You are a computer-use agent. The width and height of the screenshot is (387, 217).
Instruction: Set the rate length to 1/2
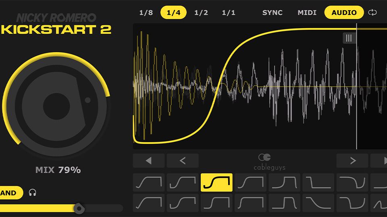201,12
